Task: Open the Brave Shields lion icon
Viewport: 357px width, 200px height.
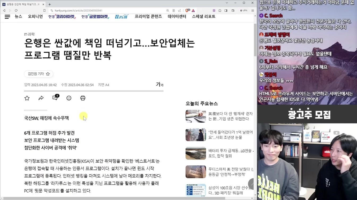Action: pos(187,11)
